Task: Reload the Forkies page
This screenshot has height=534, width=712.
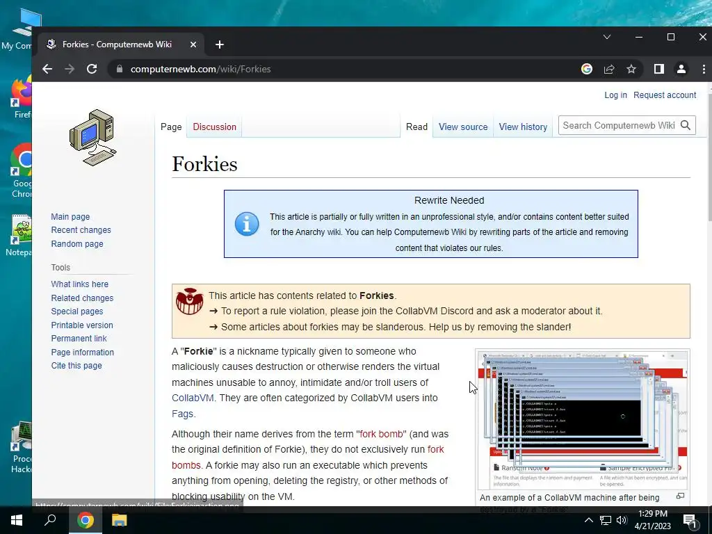Action: (x=92, y=69)
